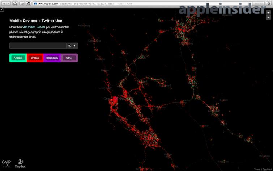Go forward with Safari's forward arrow
This screenshot has width=273, height=171.
pos(8,4)
